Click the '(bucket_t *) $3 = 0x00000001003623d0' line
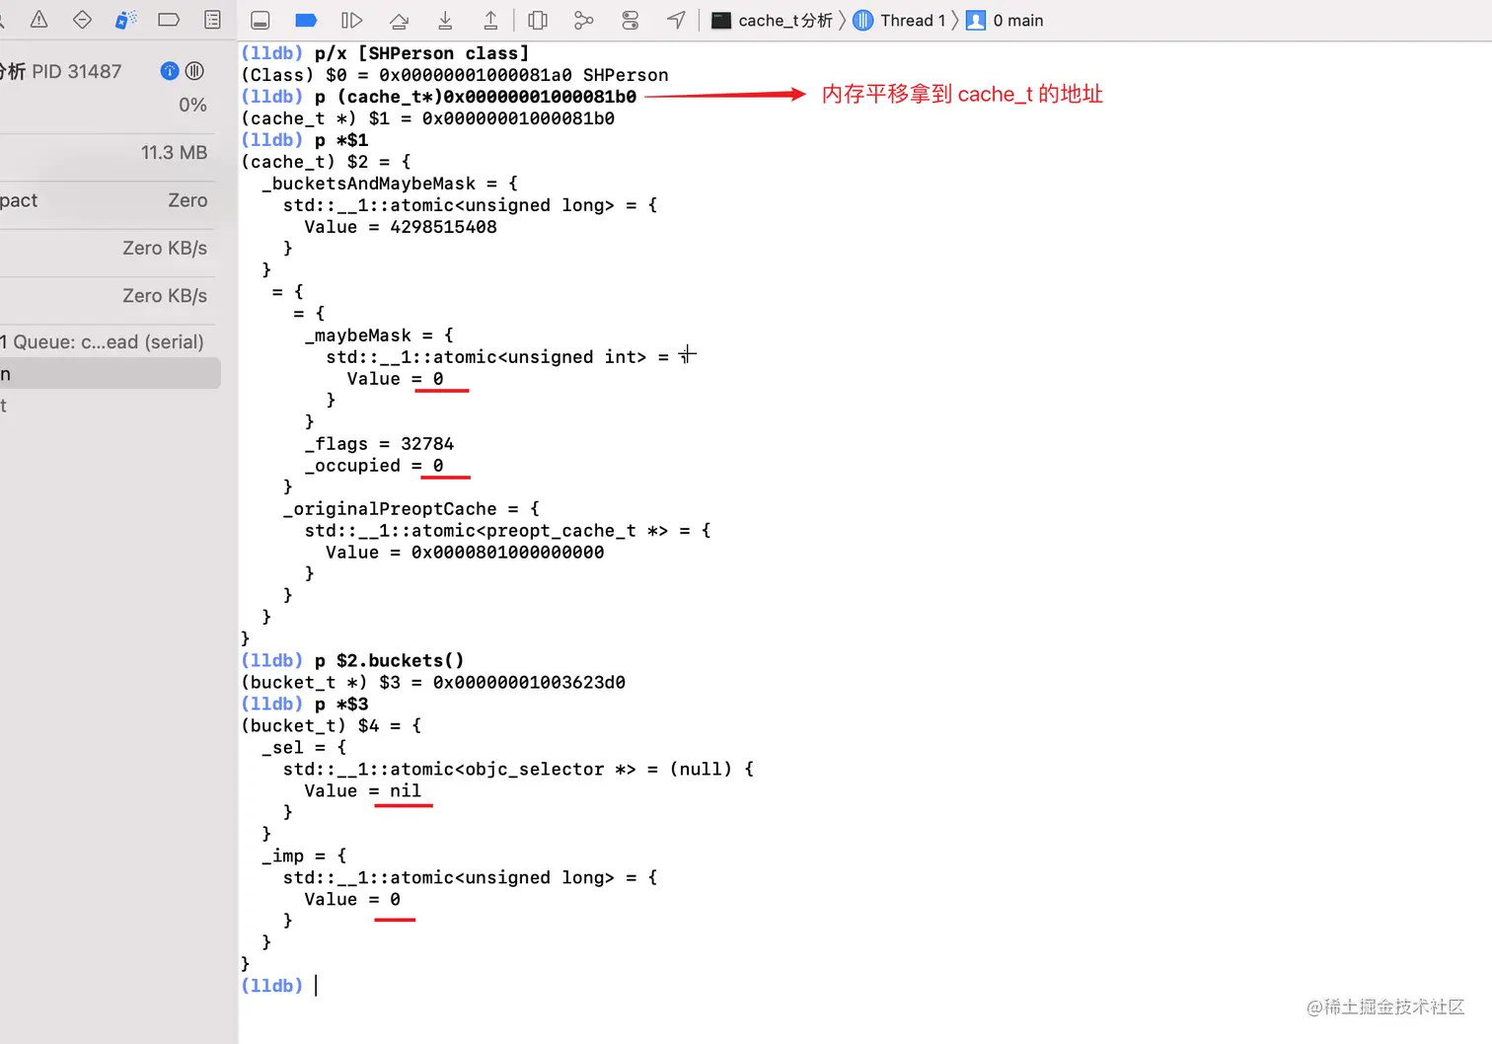The image size is (1492, 1044). coord(433,683)
